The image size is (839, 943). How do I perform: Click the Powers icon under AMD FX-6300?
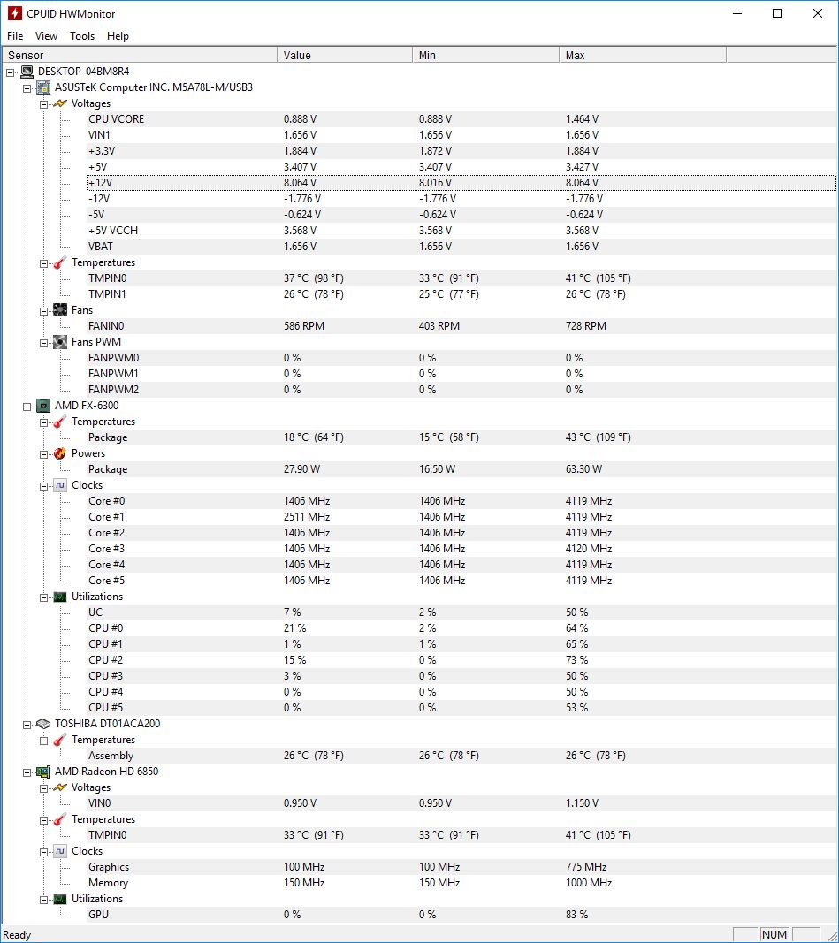pyautogui.click(x=58, y=453)
